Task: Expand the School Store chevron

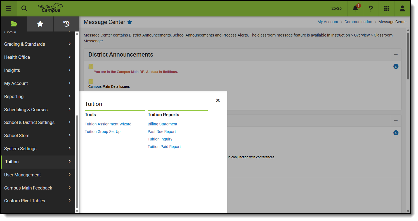Action: (x=70, y=135)
